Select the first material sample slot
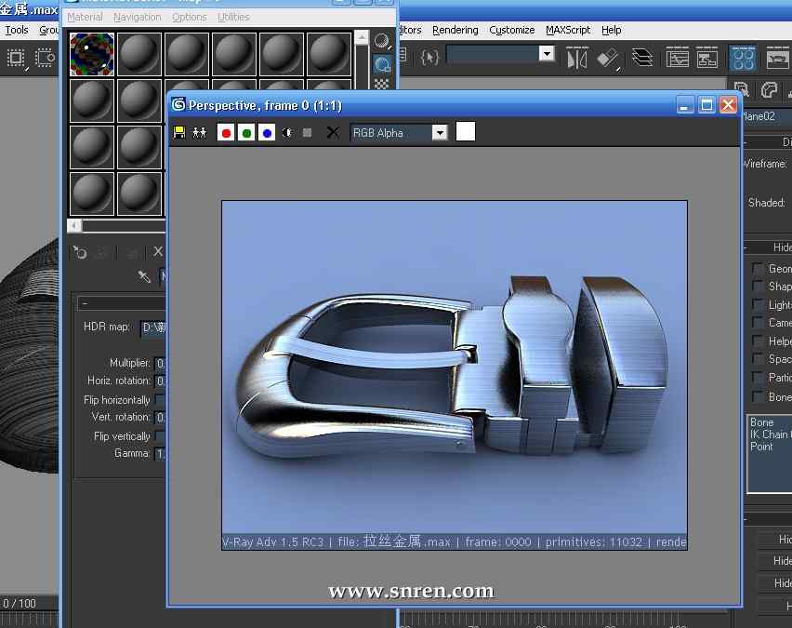The height and width of the screenshot is (628, 792). click(x=92, y=55)
